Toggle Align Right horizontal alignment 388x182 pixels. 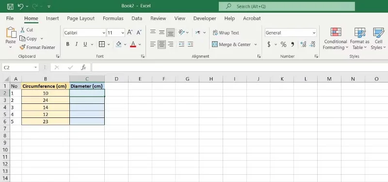click(171, 44)
